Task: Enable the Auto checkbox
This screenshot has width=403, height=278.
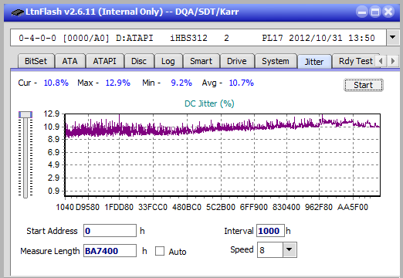Action: 160,251
